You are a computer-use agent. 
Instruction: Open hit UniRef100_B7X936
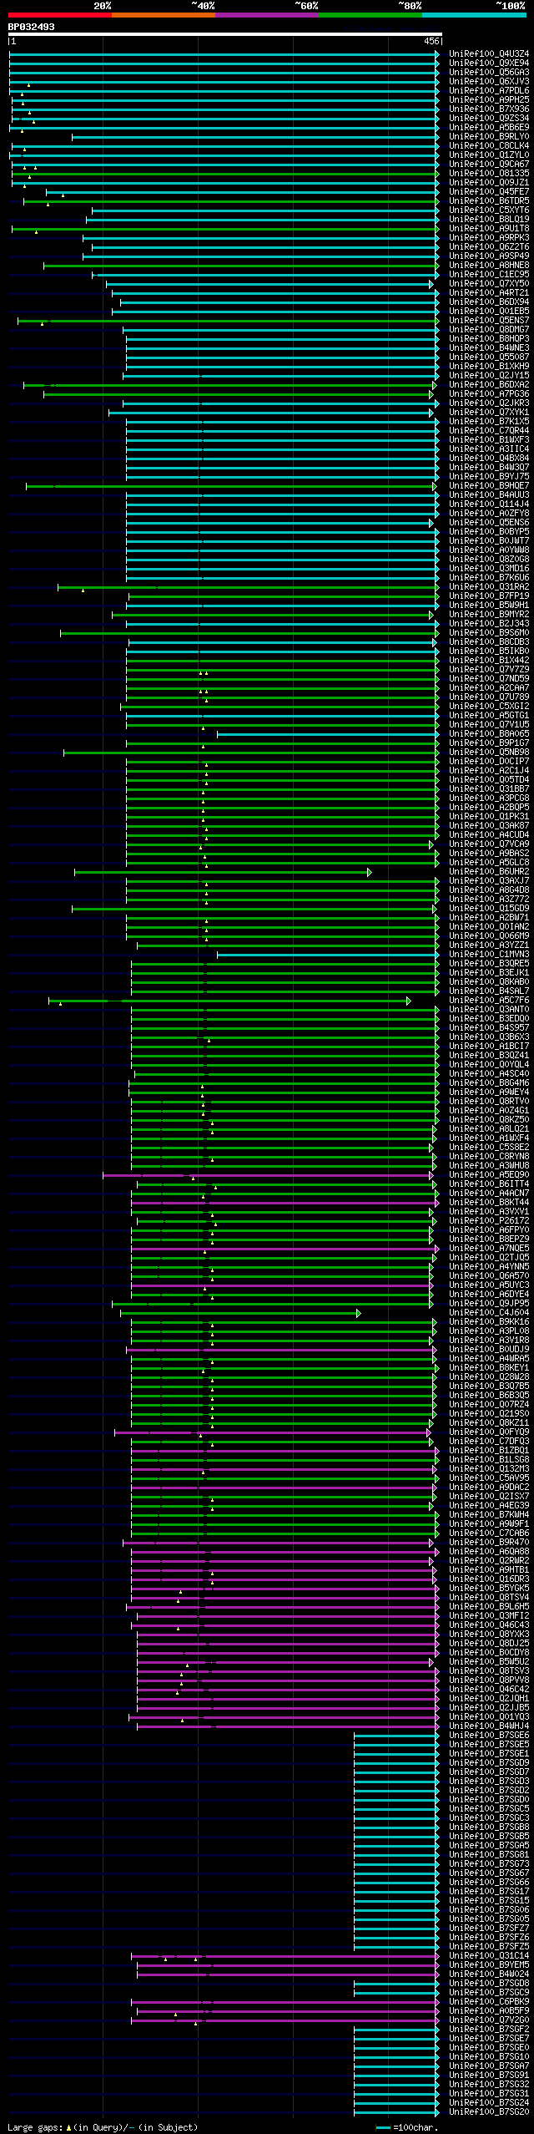pos(489,109)
